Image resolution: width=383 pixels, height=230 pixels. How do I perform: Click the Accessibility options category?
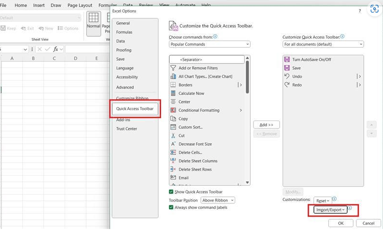[127, 77]
